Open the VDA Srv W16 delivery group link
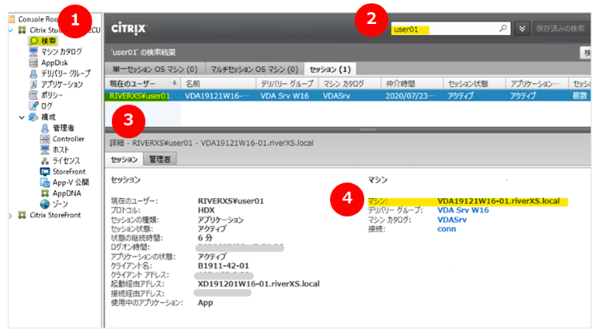This screenshot has height=334, width=599. (463, 210)
